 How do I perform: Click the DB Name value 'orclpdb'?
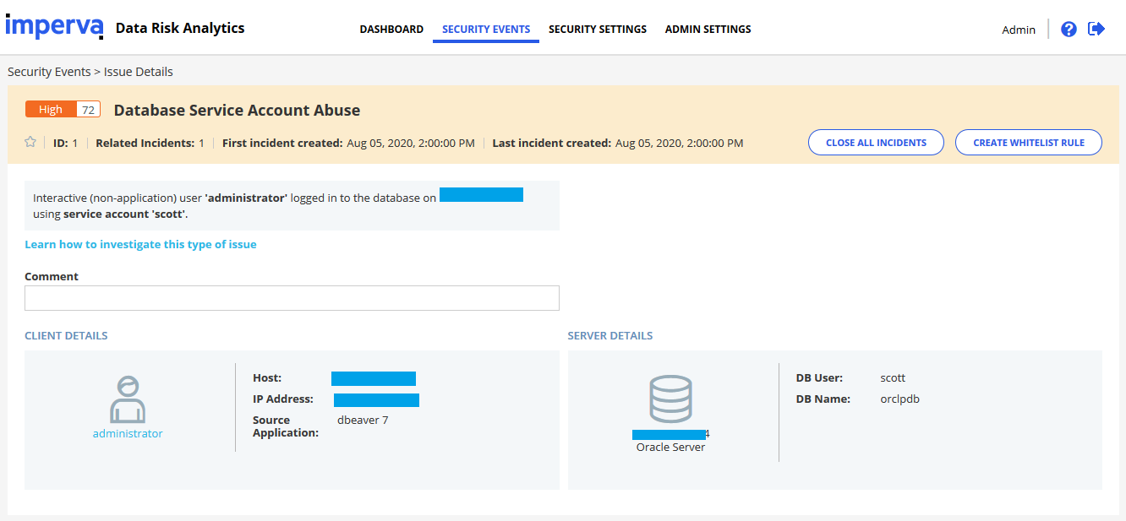[x=899, y=399]
